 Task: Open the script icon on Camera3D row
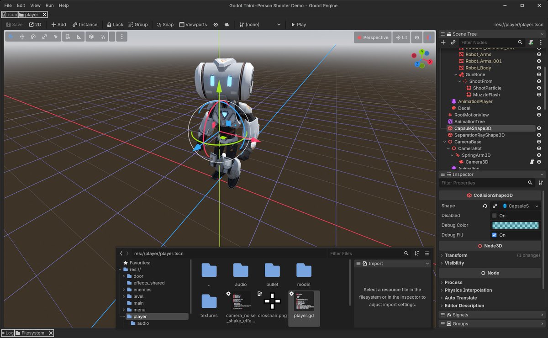(x=532, y=162)
